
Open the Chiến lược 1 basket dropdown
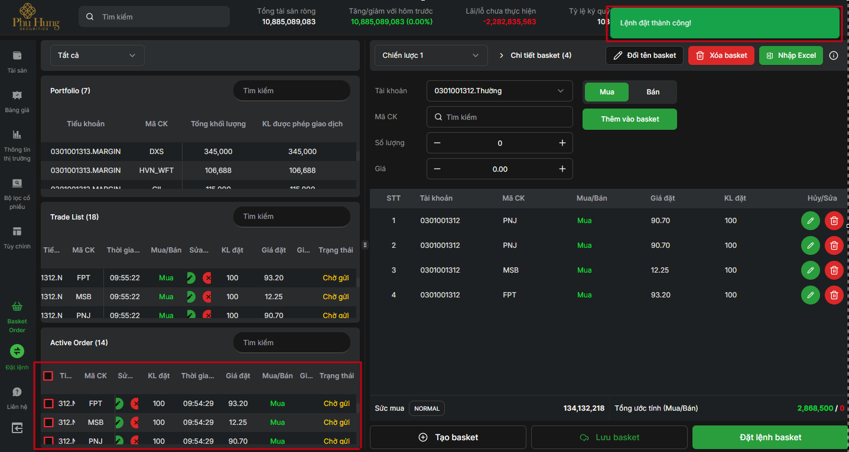point(431,55)
